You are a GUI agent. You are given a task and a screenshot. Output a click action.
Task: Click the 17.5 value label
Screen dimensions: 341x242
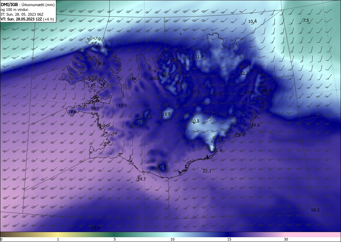pos(122,105)
